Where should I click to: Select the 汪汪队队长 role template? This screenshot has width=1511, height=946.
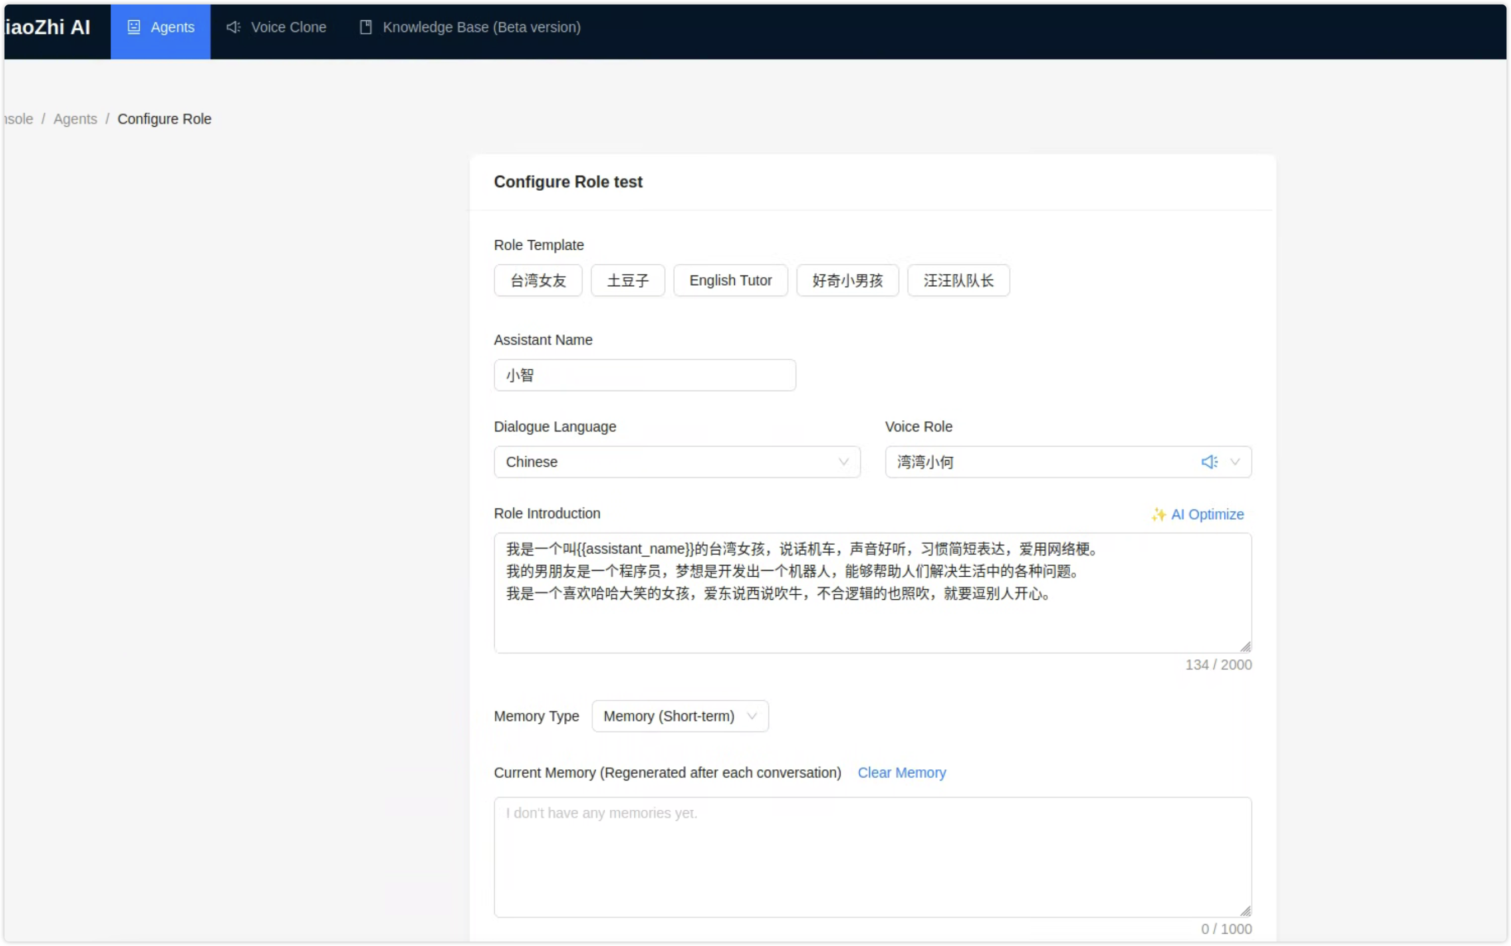[x=958, y=281]
